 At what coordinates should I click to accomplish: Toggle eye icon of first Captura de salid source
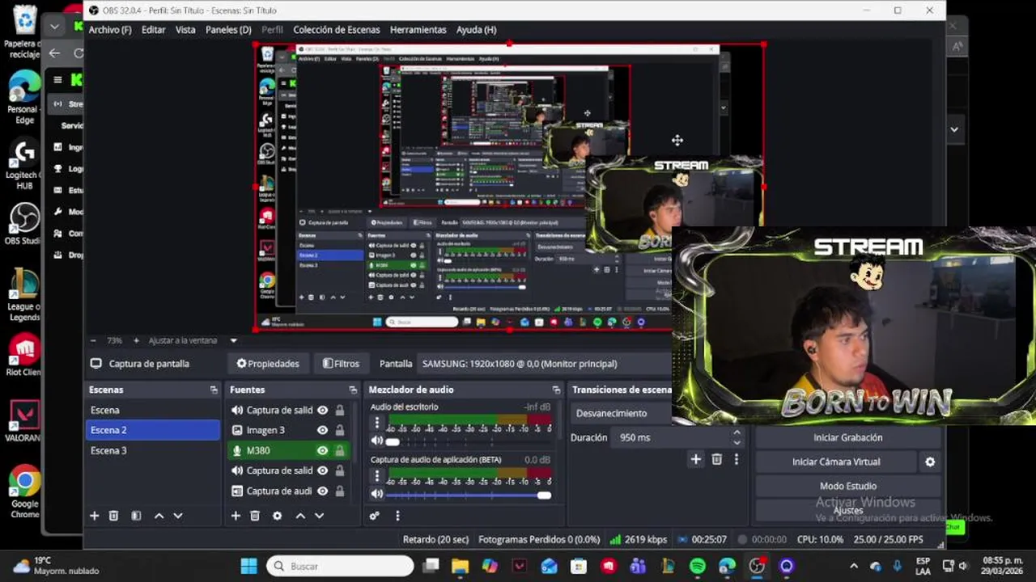coord(322,410)
